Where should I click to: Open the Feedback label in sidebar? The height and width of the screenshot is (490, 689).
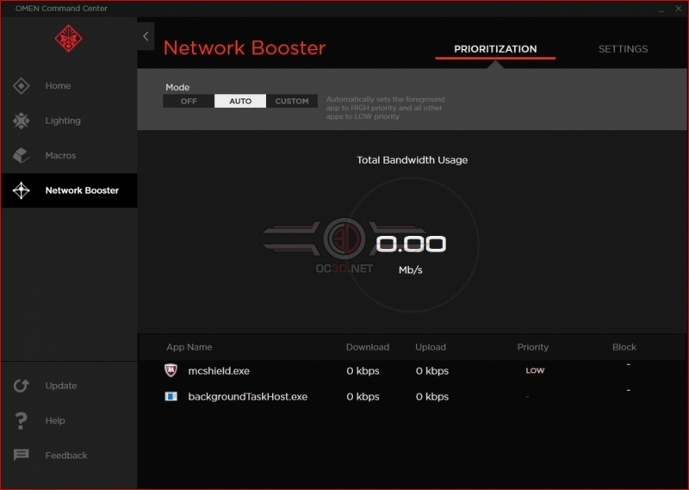point(66,456)
